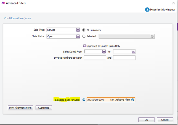Expand the Tax Inclusive Plain form dropdown
Screen dimensions: 178x125
[133, 100]
